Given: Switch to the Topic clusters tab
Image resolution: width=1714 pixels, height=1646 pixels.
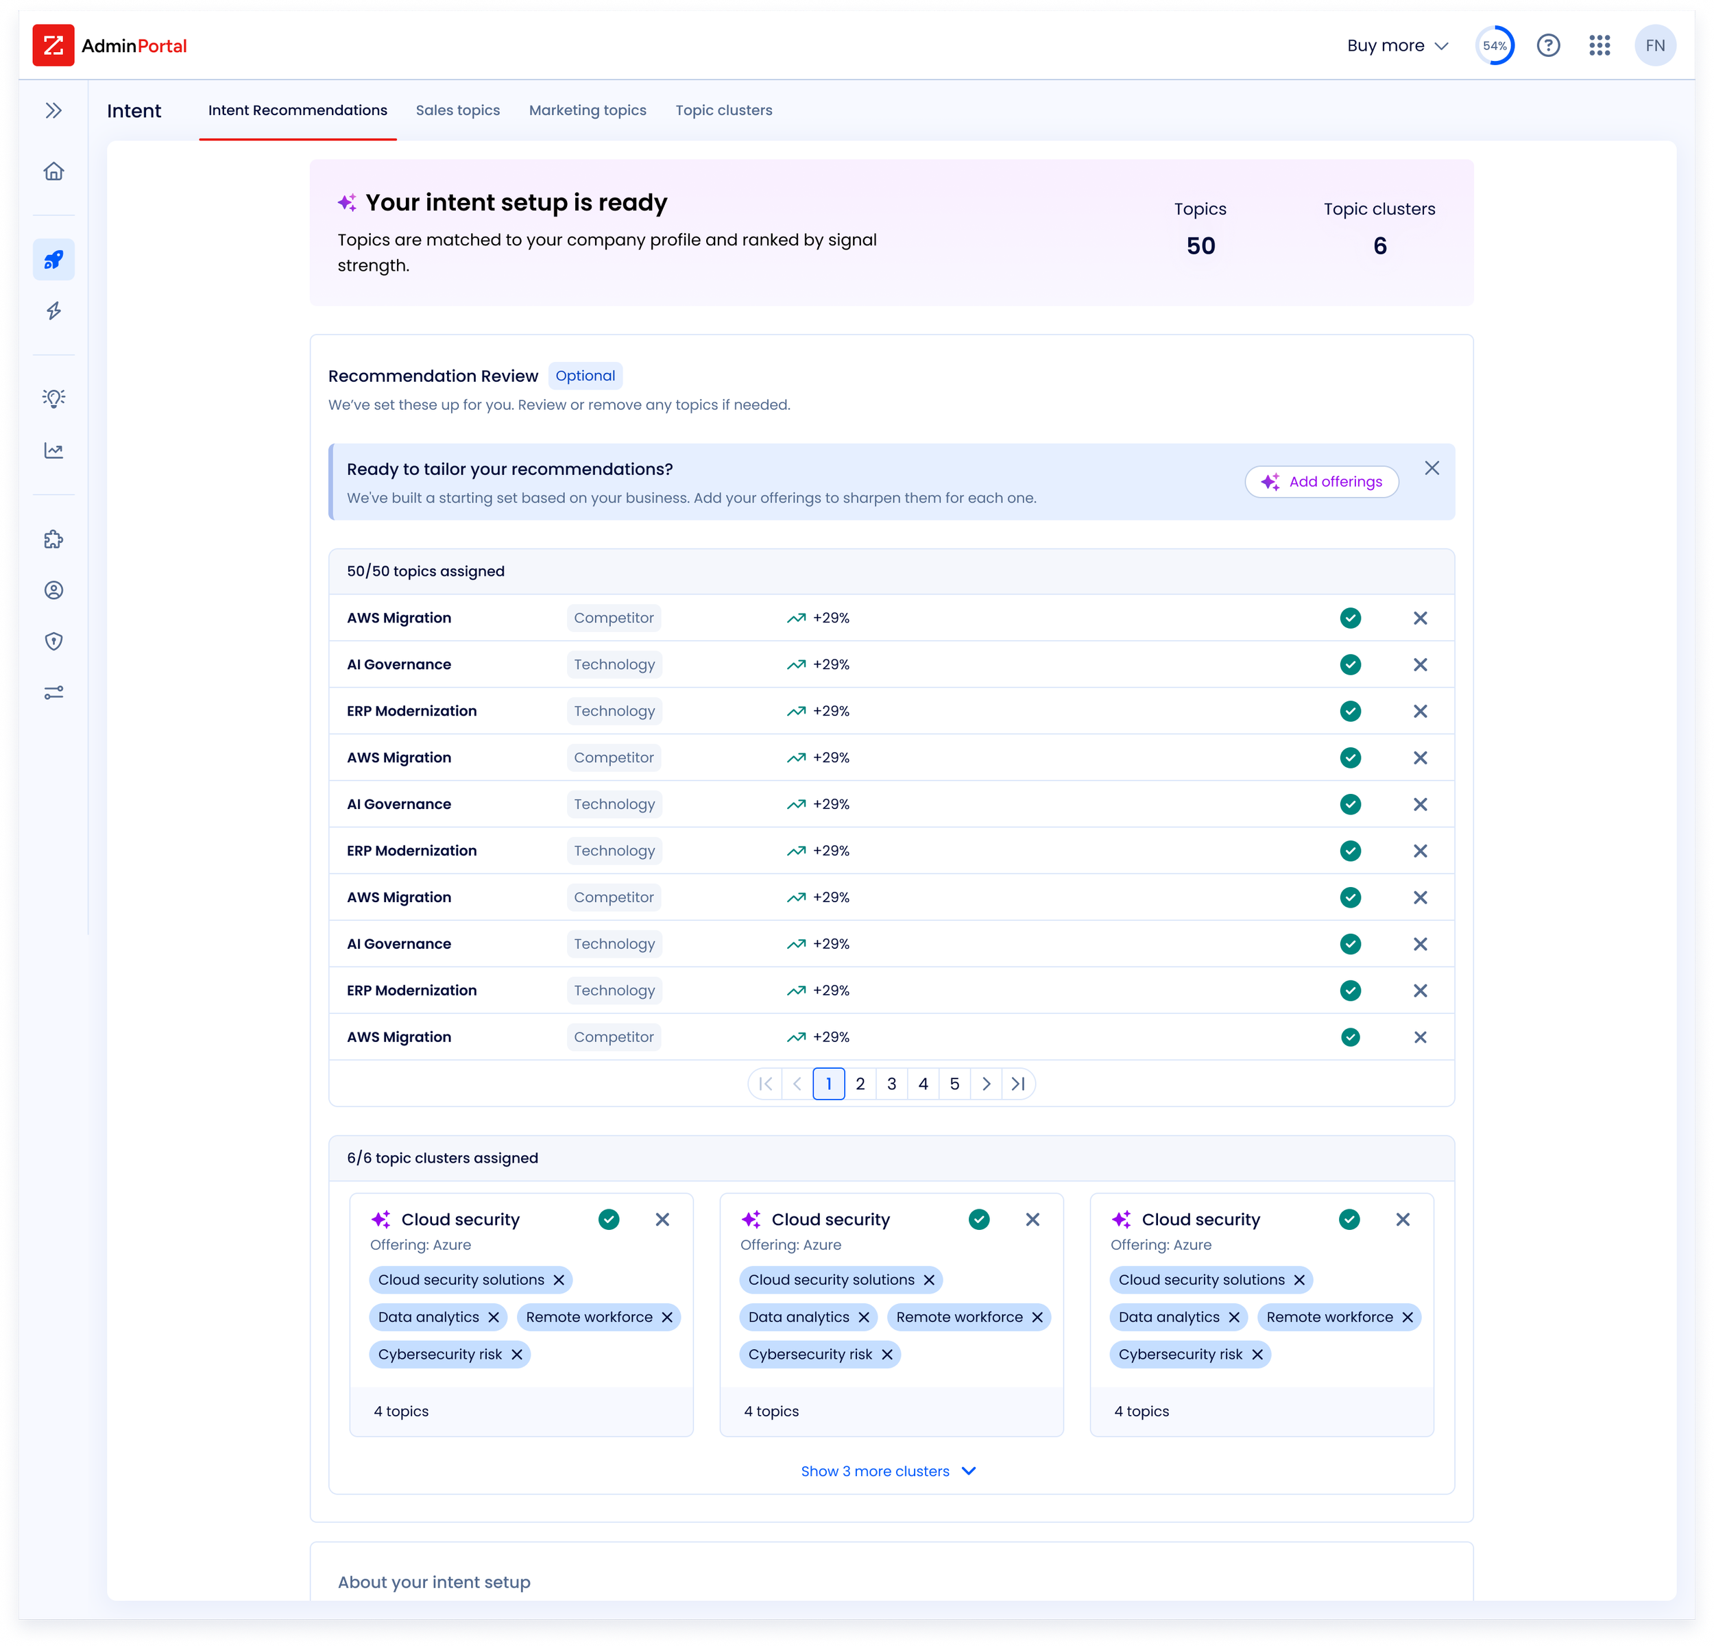Looking at the screenshot, I should coord(724,110).
